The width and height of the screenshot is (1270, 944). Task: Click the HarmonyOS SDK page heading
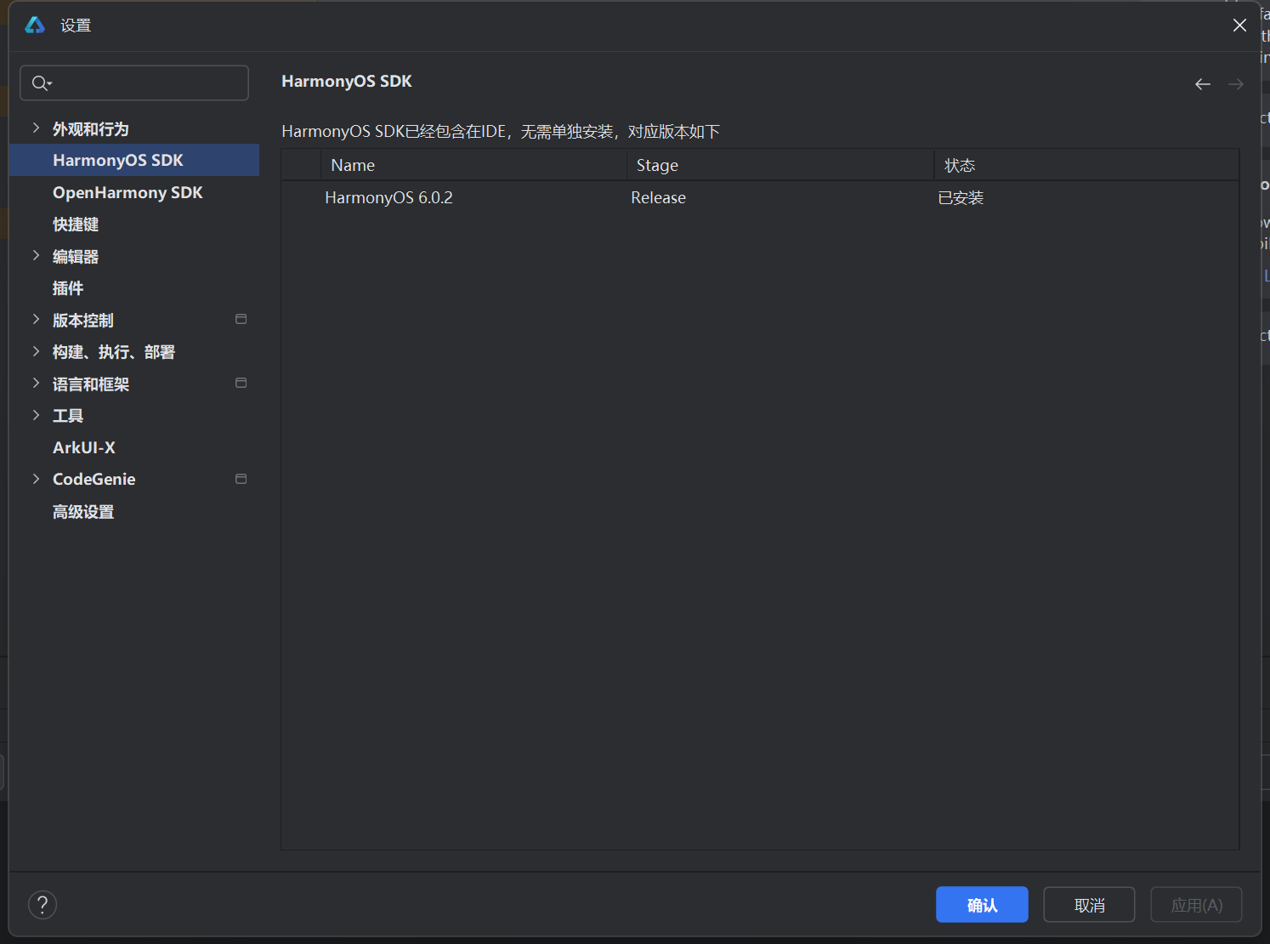pyautogui.click(x=347, y=81)
